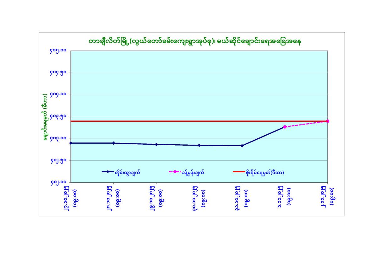Image resolution: width=377 pixels, height=267 pixels.
Task: Click the pink marker at 1.11.2025
Action: 285,127
